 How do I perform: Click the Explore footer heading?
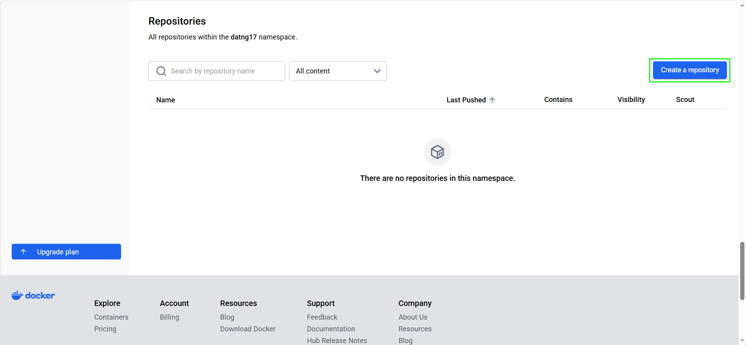(107, 303)
